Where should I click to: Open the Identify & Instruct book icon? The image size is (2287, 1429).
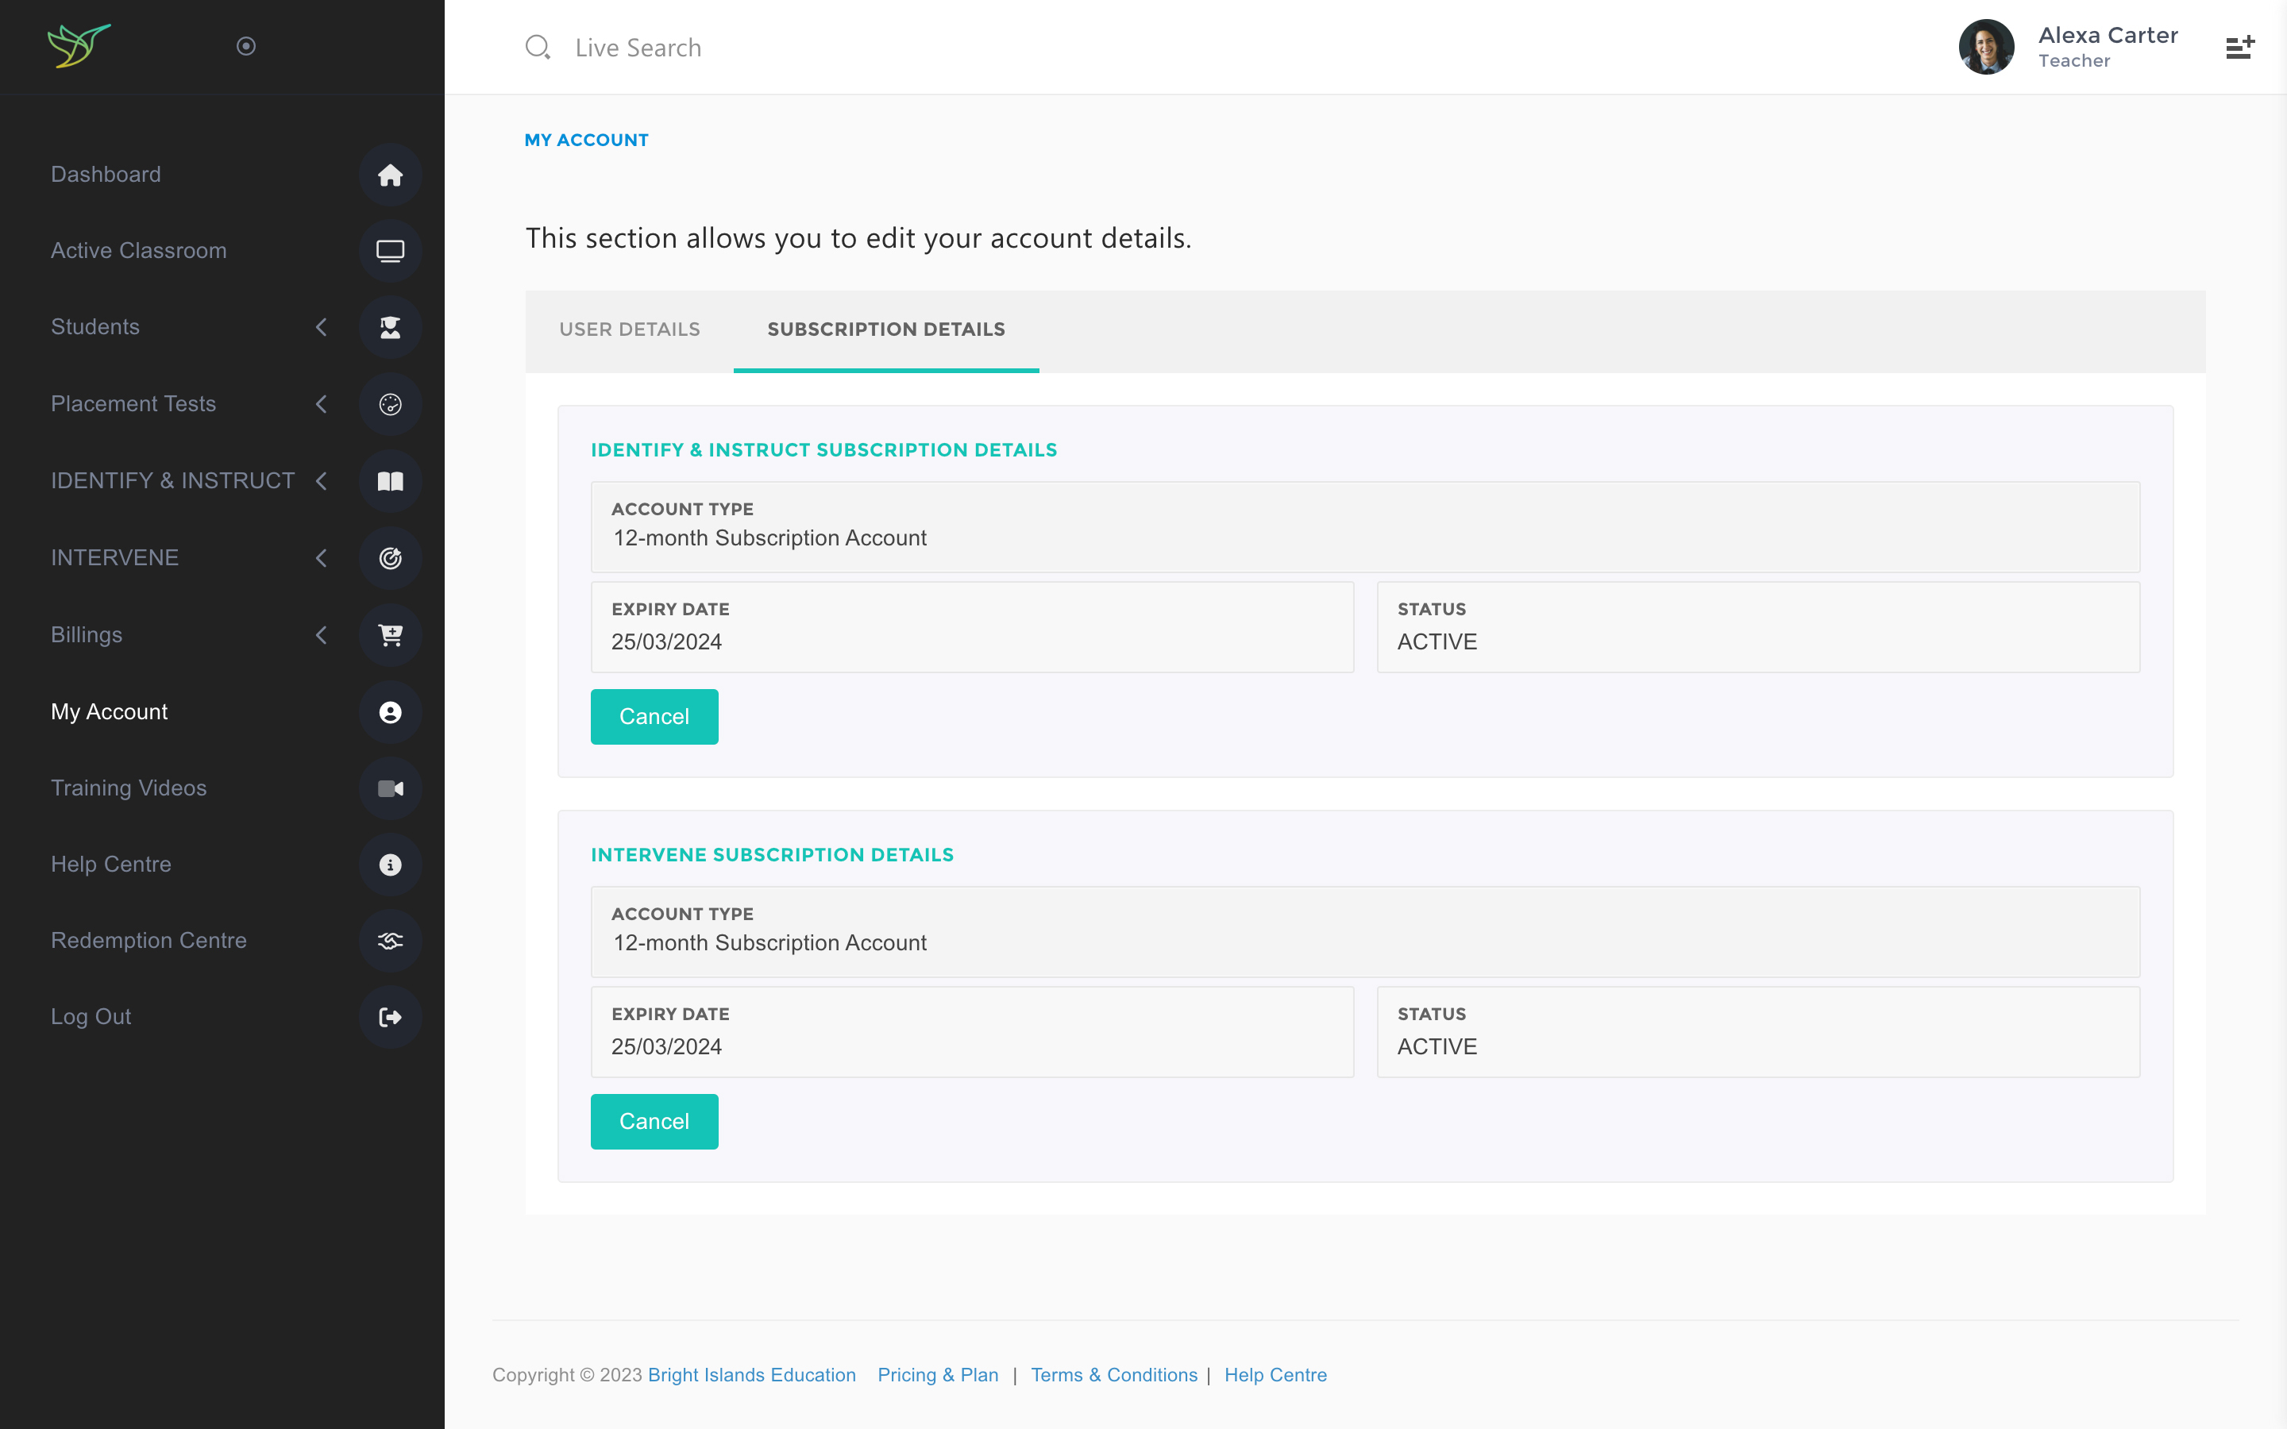point(391,481)
